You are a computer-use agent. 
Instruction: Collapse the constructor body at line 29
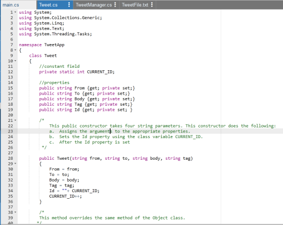point(15,164)
